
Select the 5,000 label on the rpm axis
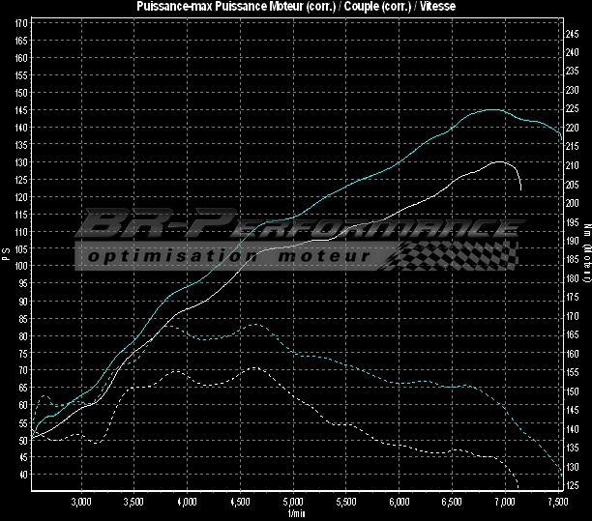click(x=294, y=503)
